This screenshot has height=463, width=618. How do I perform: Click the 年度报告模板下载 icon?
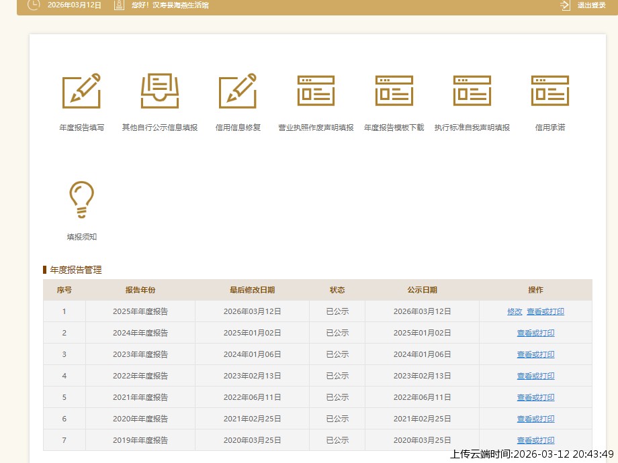pyautogui.click(x=394, y=91)
